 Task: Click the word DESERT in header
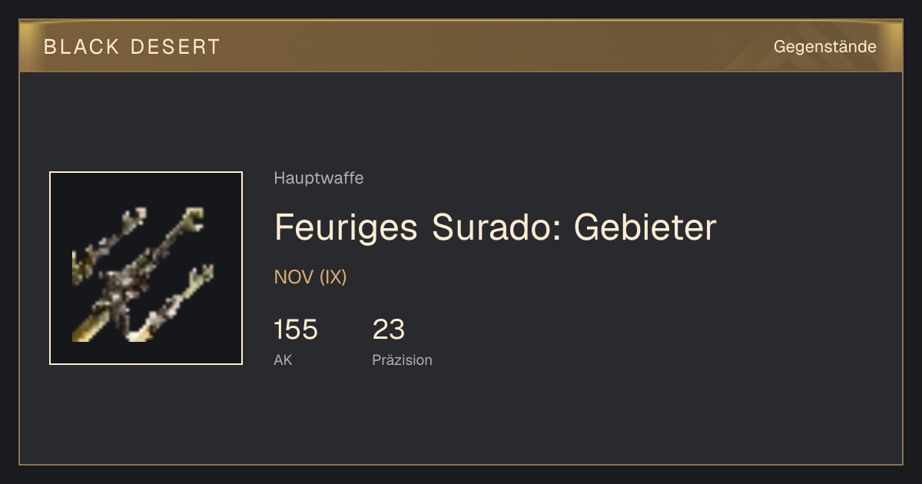pos(175,47)
